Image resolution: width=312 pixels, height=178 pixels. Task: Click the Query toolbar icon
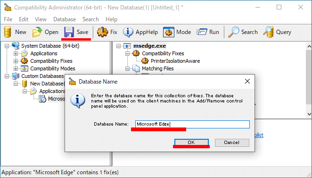pyautogui.click(x=269, y=32)
